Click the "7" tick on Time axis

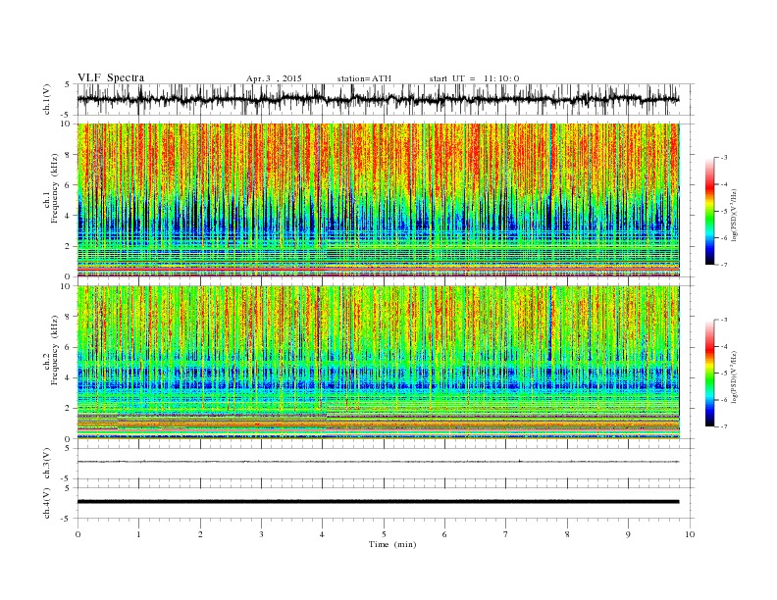coord(506,534)
